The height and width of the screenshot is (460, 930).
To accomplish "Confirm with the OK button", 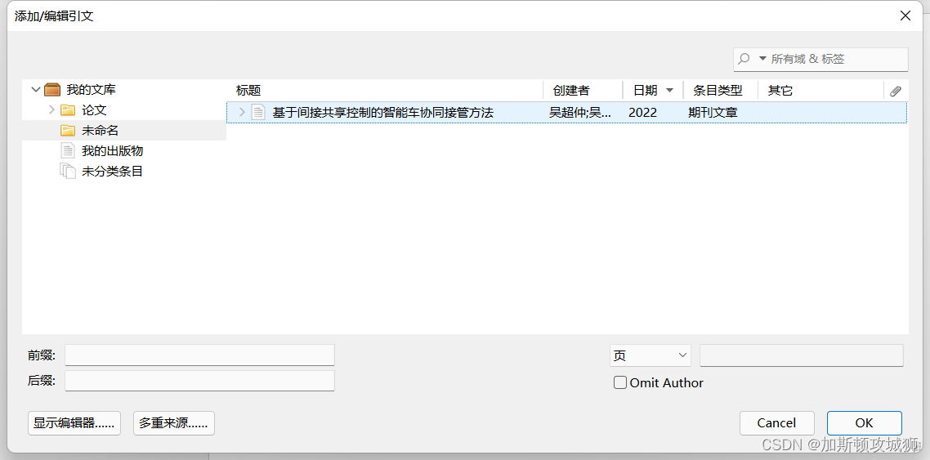I will [864, 423].
